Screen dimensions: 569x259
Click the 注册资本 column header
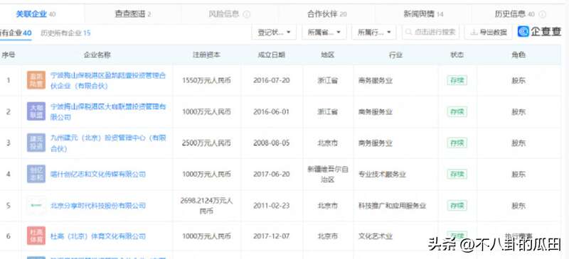click(206, 55)
